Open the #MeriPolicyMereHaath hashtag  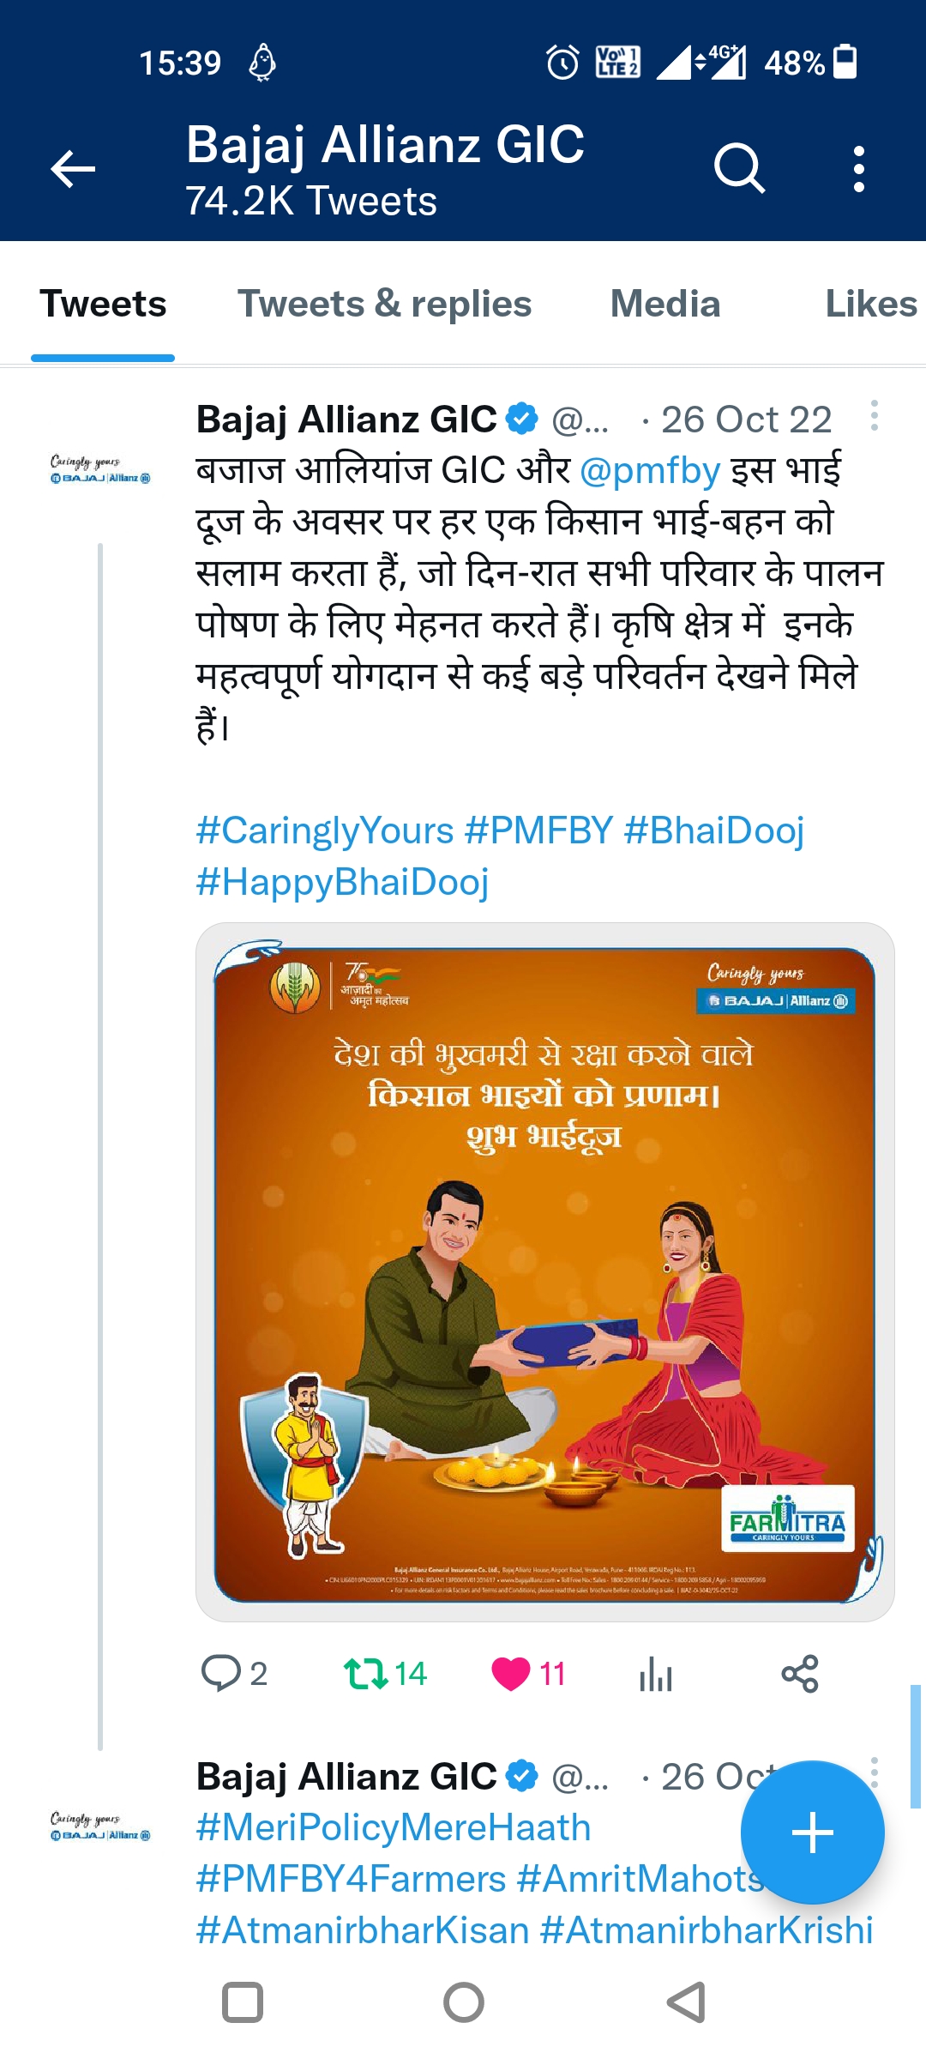point(394,1828)
